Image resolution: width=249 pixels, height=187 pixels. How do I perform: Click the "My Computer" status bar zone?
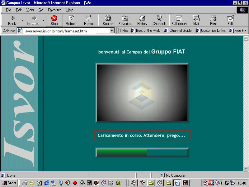(x=203, y=175)
